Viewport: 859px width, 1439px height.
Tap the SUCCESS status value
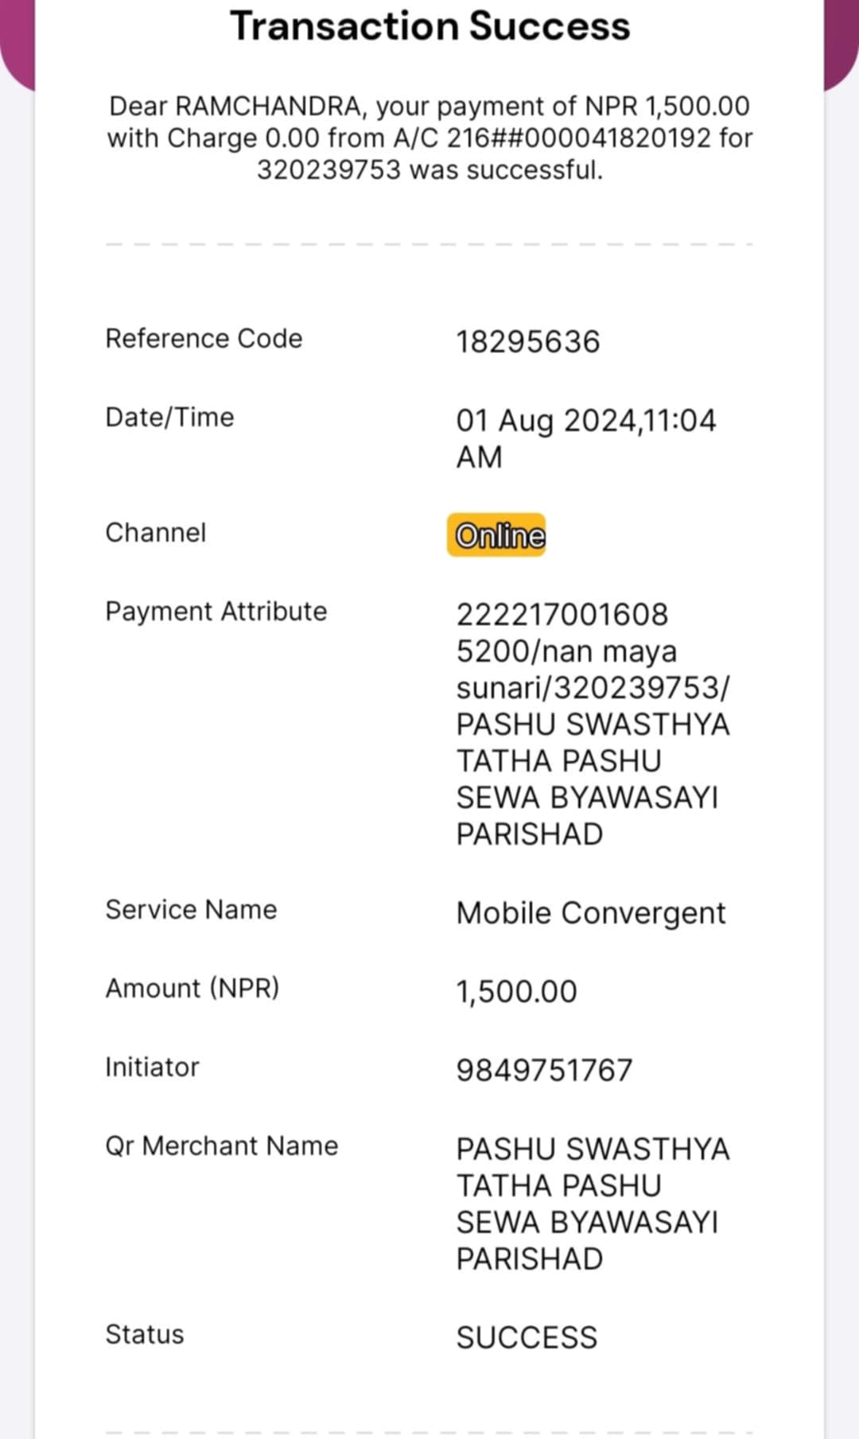(x=527, y=1338)
